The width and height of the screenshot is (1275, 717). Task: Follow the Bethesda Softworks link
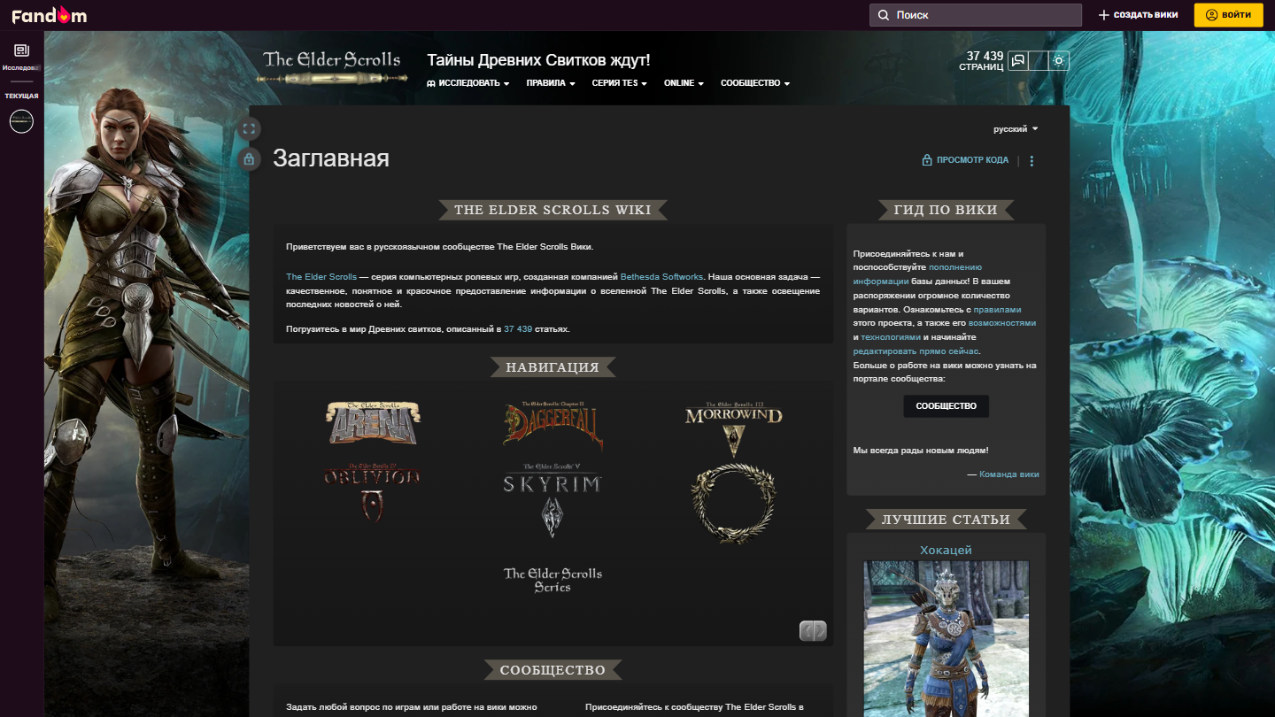[661, 277]
